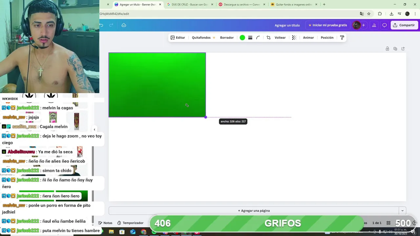
Task: Open browser extensions puzzle icon
Action: 380,14
